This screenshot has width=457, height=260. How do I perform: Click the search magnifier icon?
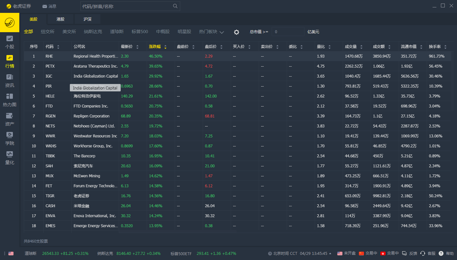(x=175, y=6)
